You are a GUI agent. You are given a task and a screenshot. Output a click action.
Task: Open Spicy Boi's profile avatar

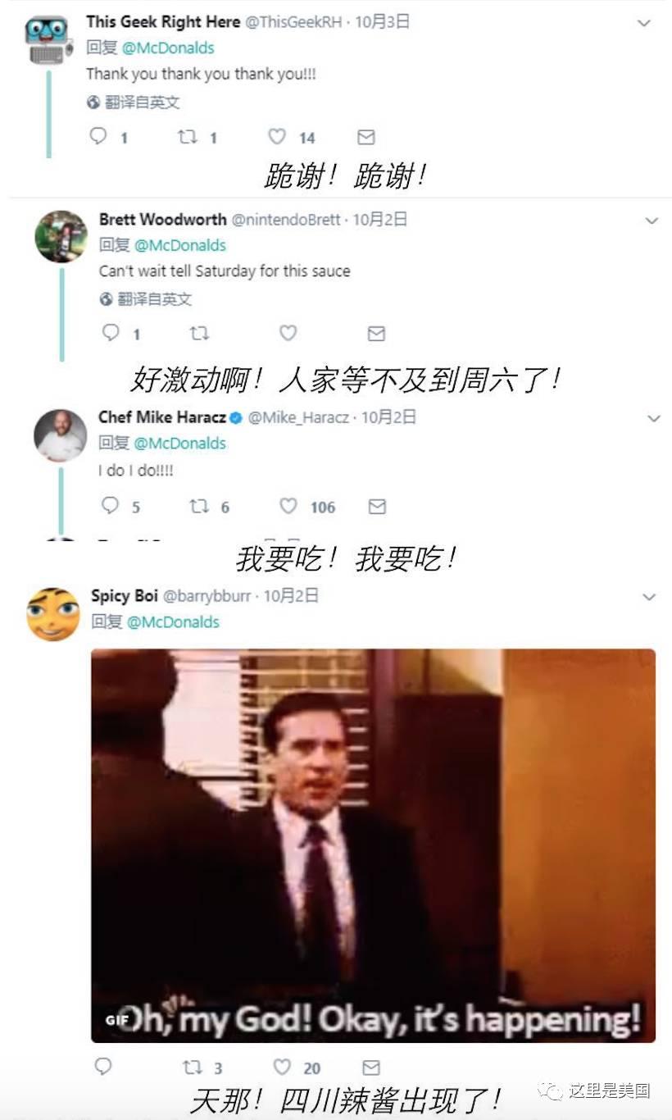coord(53,614)
